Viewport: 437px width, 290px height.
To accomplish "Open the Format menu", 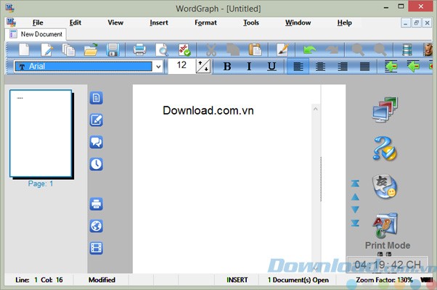I will point(205,22).
